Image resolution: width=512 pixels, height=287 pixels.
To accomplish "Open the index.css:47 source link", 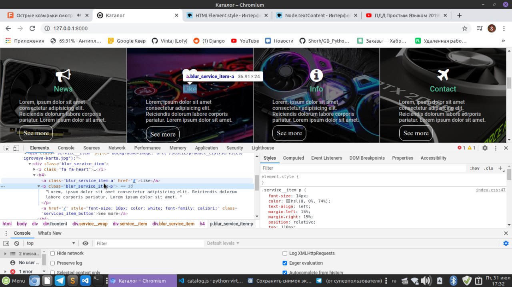I will 490,190.
